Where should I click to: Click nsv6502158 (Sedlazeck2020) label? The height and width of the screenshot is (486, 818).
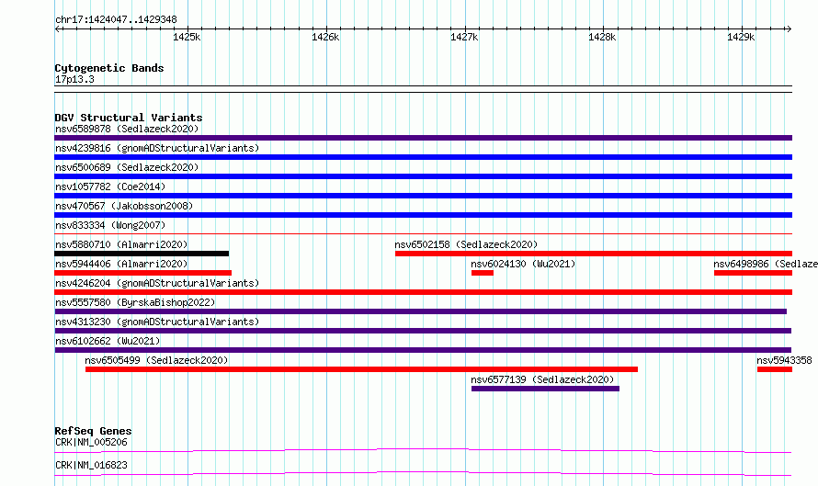coord(466,244)
